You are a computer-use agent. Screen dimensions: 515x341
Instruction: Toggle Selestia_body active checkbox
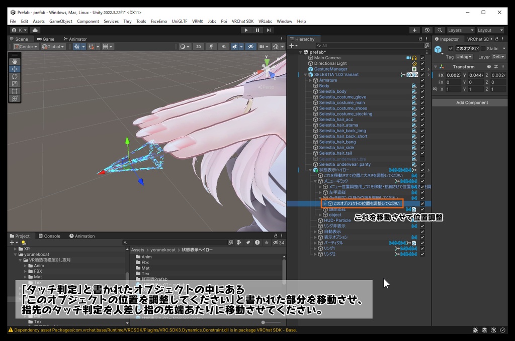422,91
